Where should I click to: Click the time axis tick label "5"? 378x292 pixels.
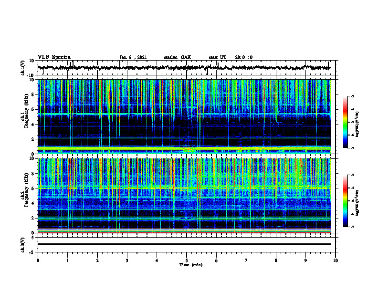(187, 261)
